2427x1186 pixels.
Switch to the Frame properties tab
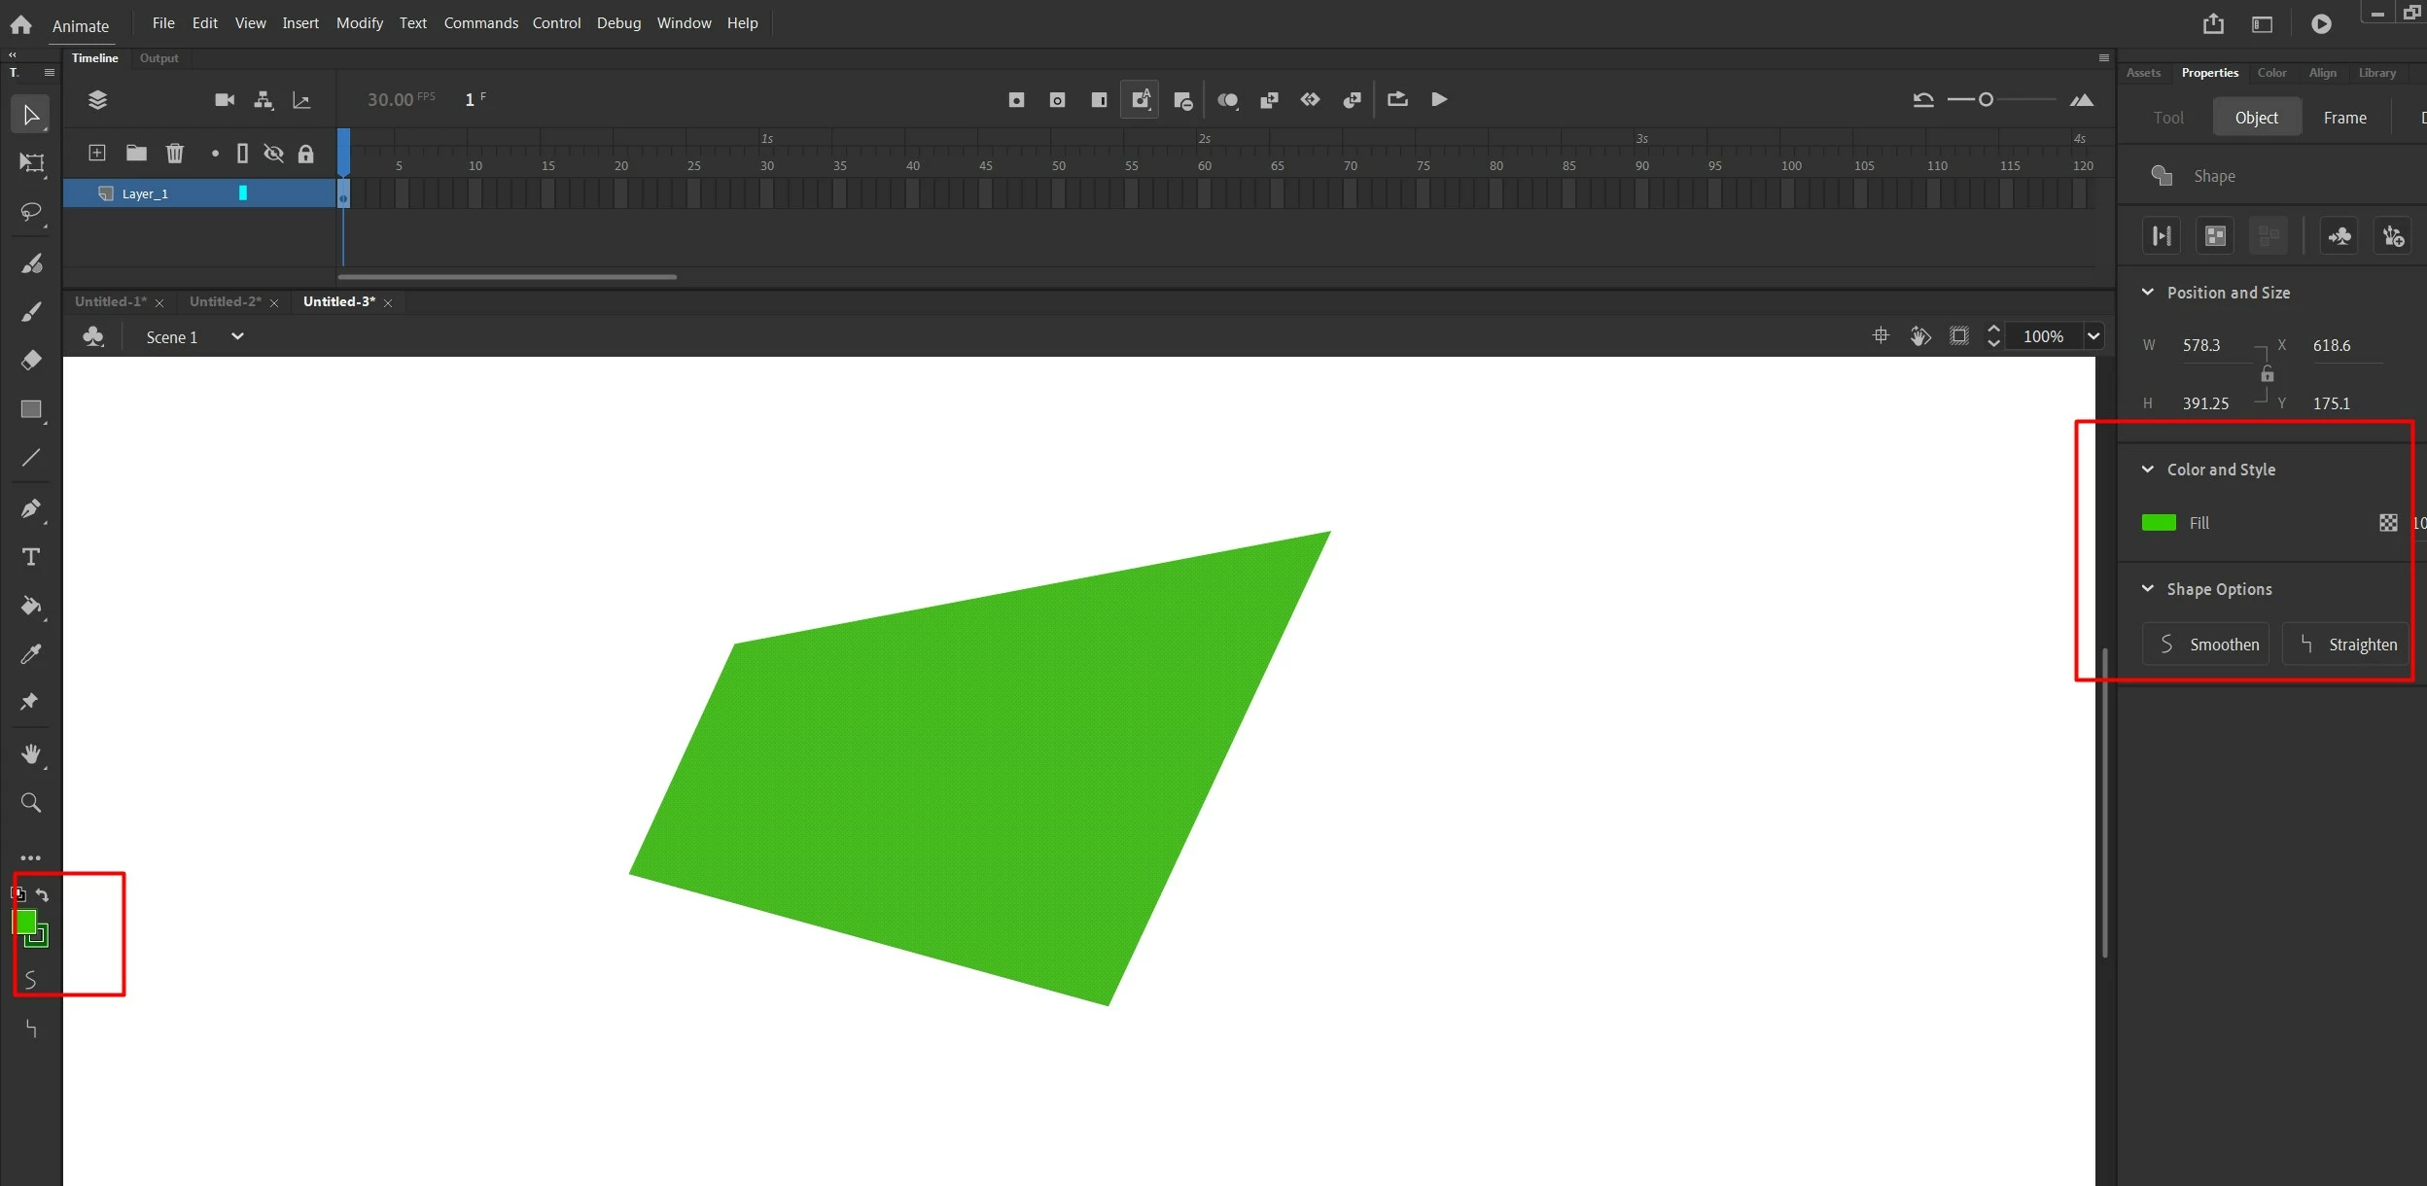2344,118
